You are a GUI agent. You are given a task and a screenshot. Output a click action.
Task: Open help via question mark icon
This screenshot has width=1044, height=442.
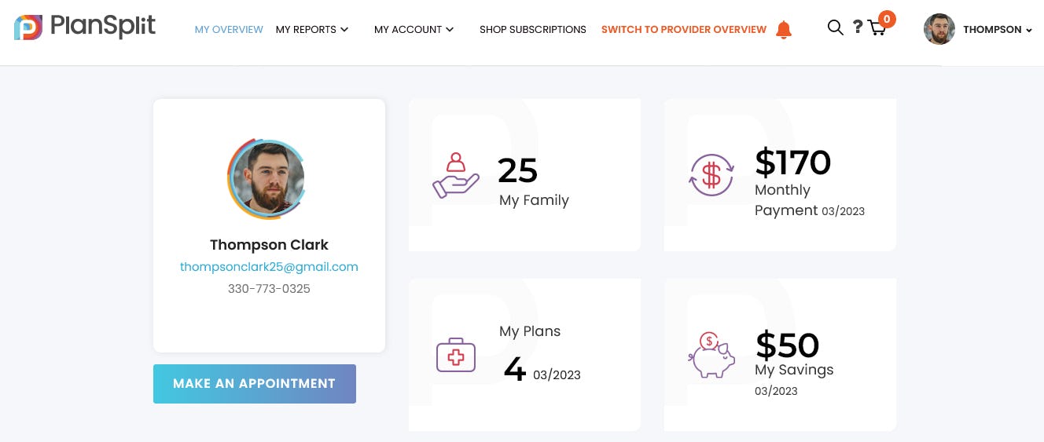pyautogui.click(x=858, y=27)
